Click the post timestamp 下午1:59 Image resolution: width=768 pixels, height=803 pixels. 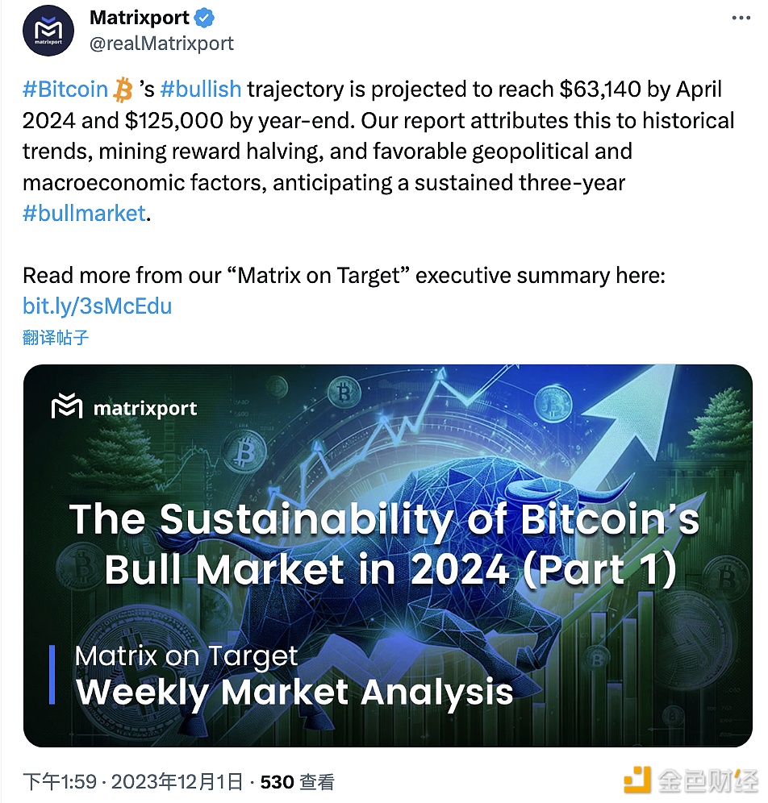[x=60, y=781]
